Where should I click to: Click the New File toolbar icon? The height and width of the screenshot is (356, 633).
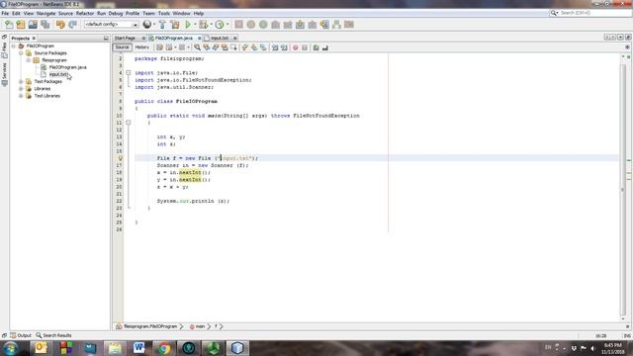pyautogui.click(x=9, y=25)
